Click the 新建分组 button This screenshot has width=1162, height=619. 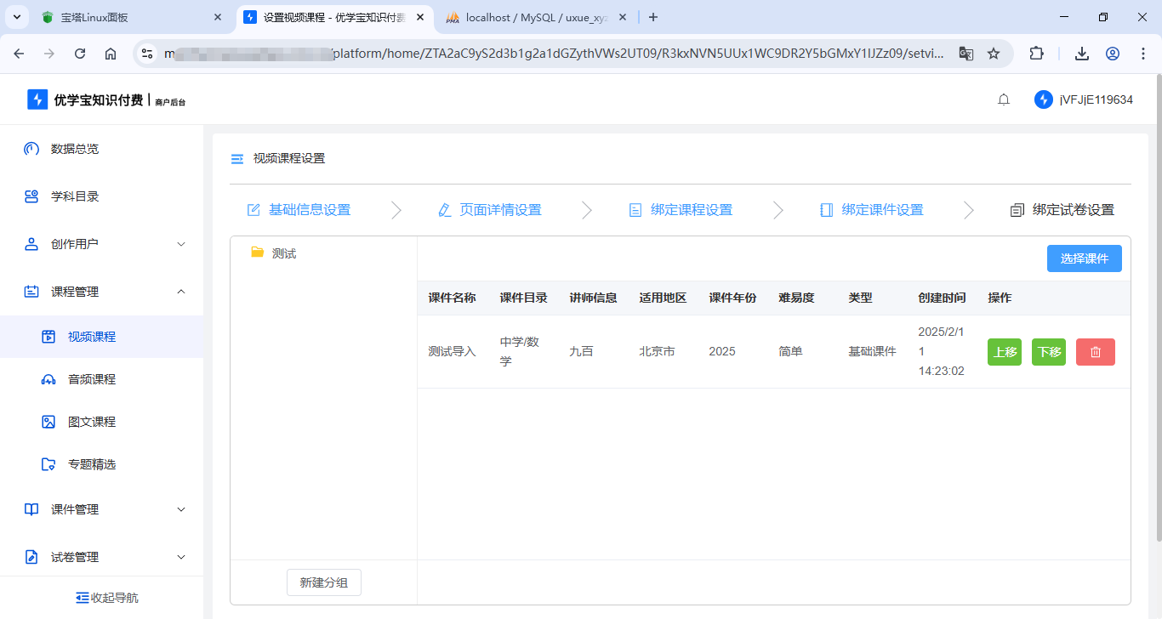[x=323, y=582]
